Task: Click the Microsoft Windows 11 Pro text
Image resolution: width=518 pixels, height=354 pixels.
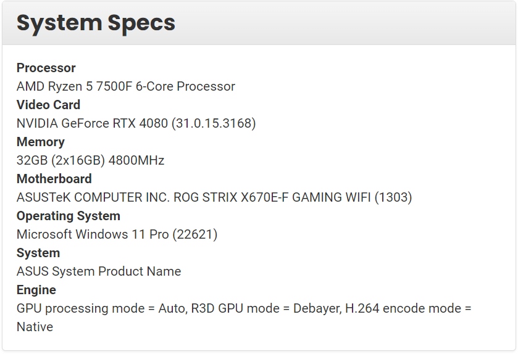Action: (93, 234)
